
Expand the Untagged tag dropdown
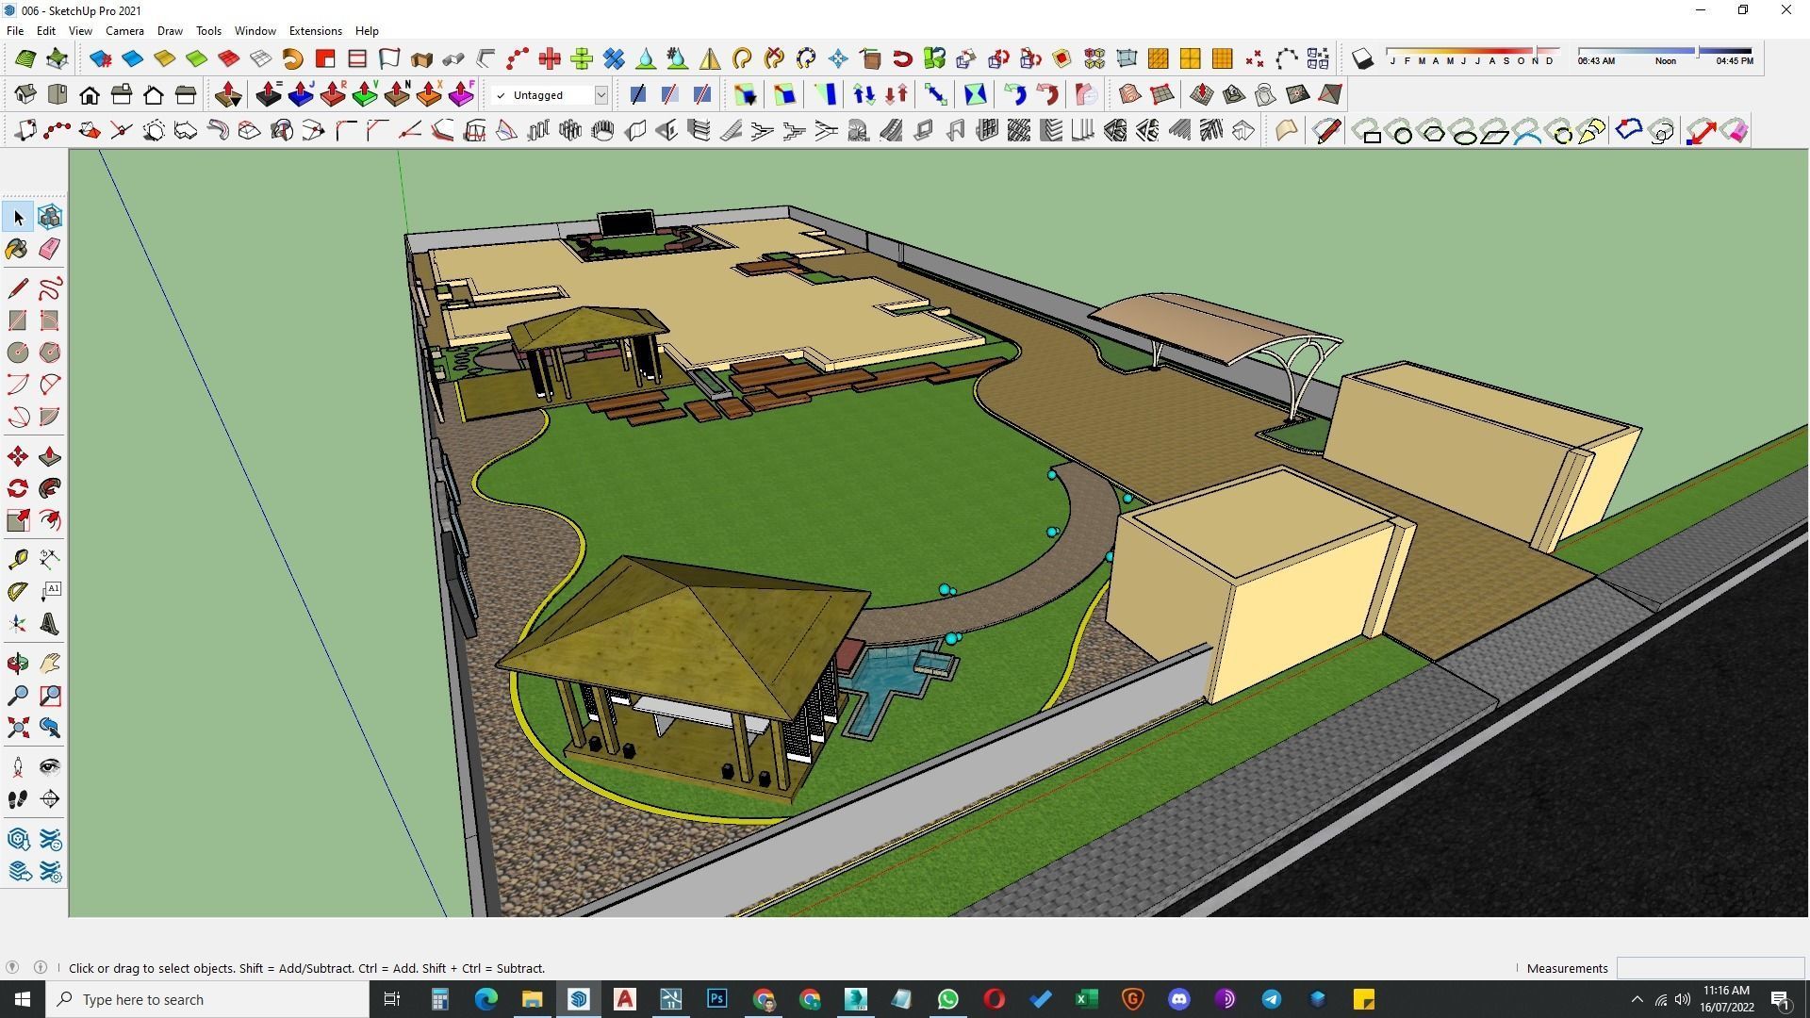(601, 95)
